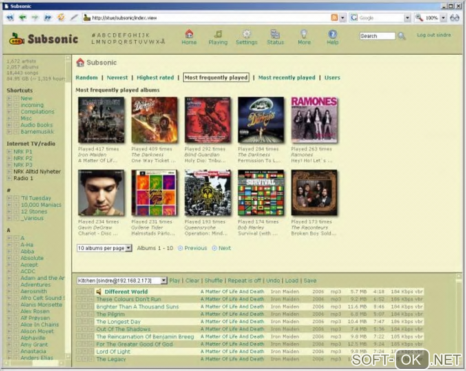Screen dimensions: 466x371
Task: Open the zoom 100% dropdown arrow
Action: [x=443, y=18]
